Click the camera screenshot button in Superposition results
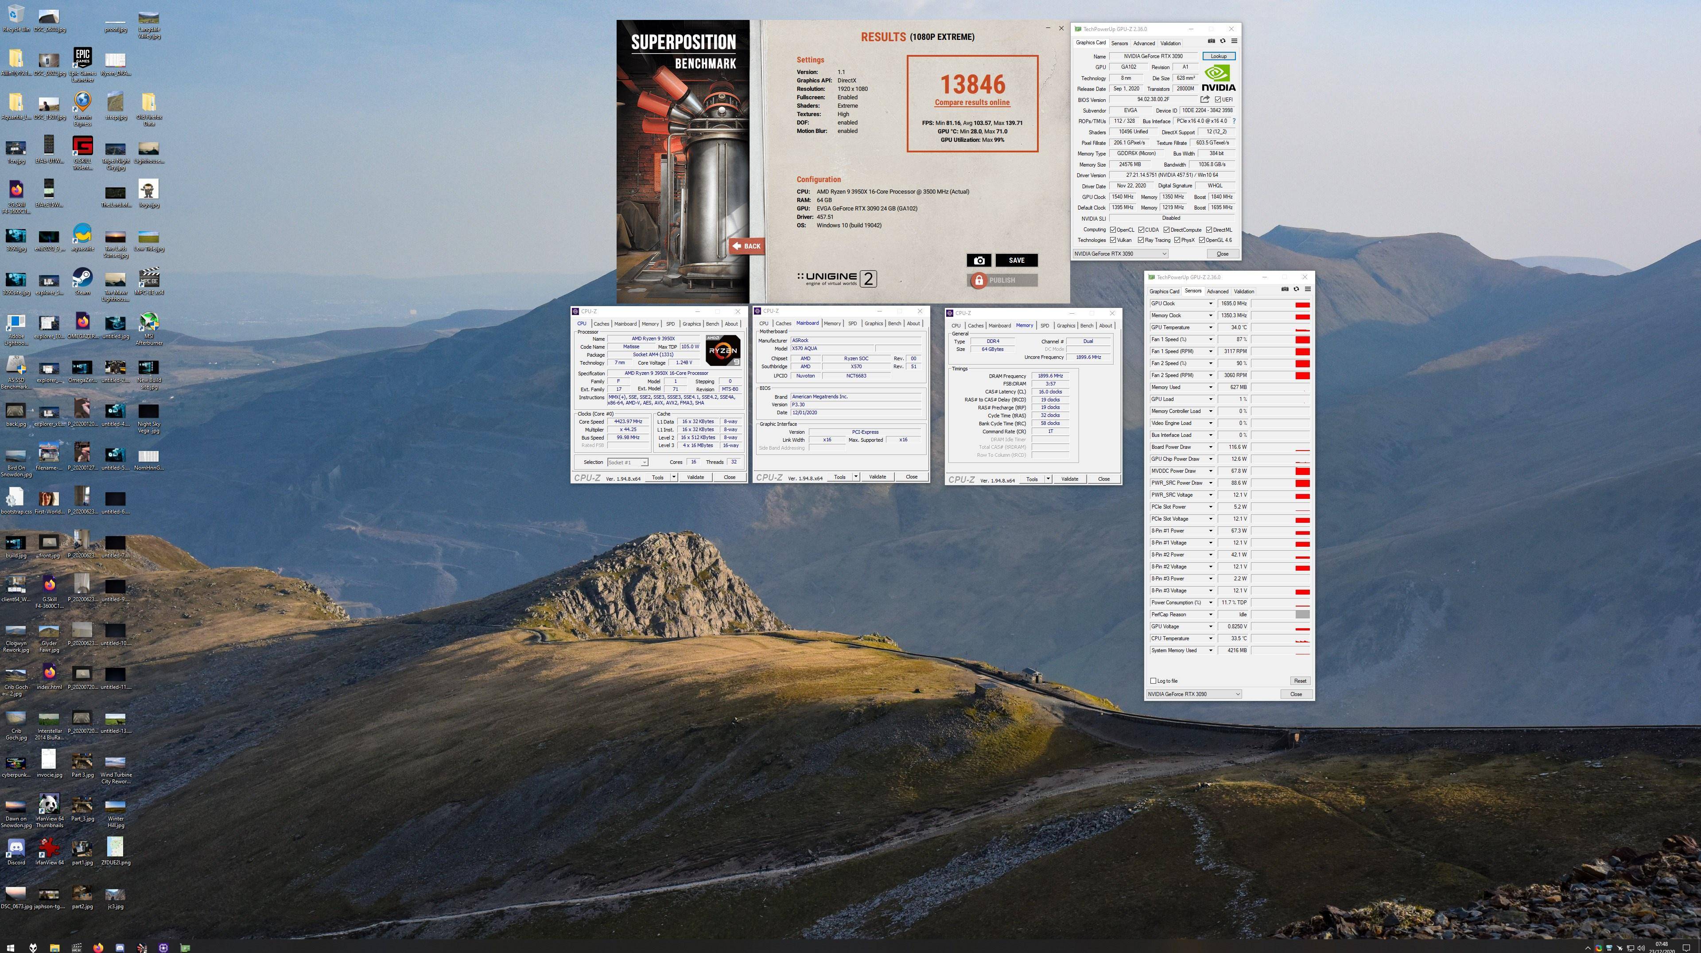This screenshot has width=1701, height=953. pos(979,260)
